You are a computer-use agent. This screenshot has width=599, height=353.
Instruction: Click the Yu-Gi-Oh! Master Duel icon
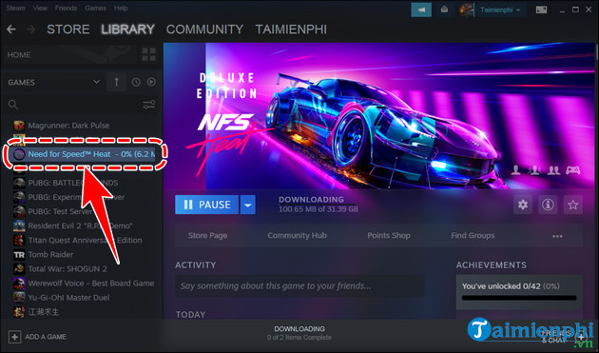click(19, 298)
